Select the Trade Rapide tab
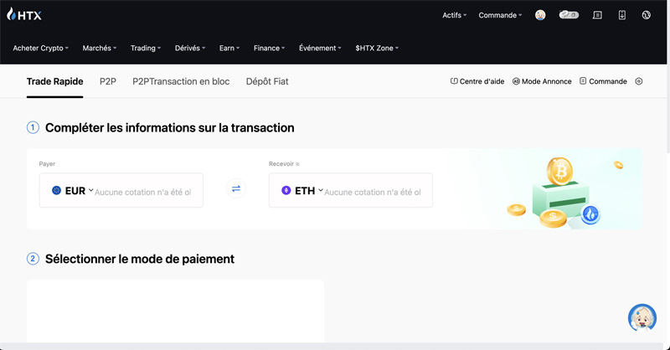 point(54,81)
